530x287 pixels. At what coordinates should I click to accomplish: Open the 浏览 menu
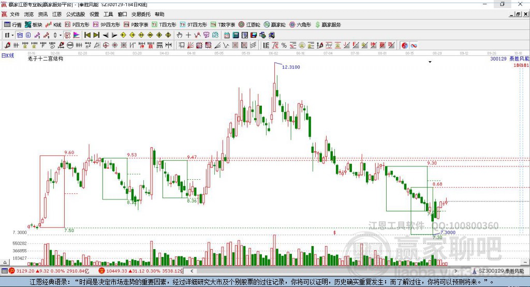29,14
